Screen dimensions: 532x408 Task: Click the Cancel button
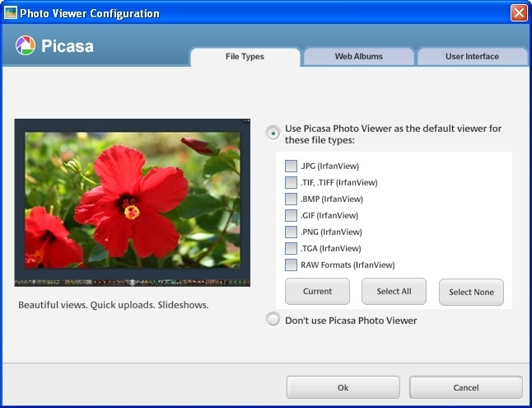[x=466, y=387]
